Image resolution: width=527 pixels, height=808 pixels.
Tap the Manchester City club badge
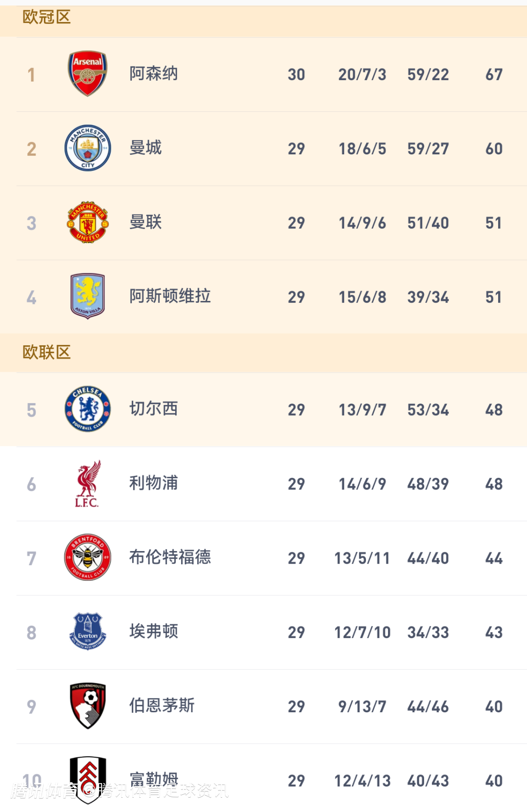[88, 148]
